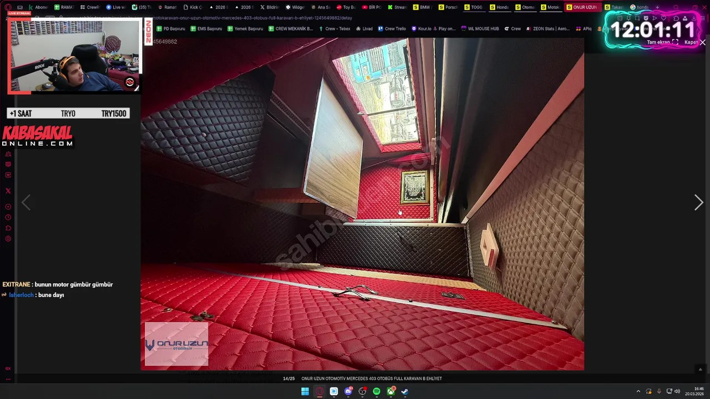Open Opera GX from taskbar
Image resolution: width=710 pixels, height=399 pixels.
(x=319, y=391)
